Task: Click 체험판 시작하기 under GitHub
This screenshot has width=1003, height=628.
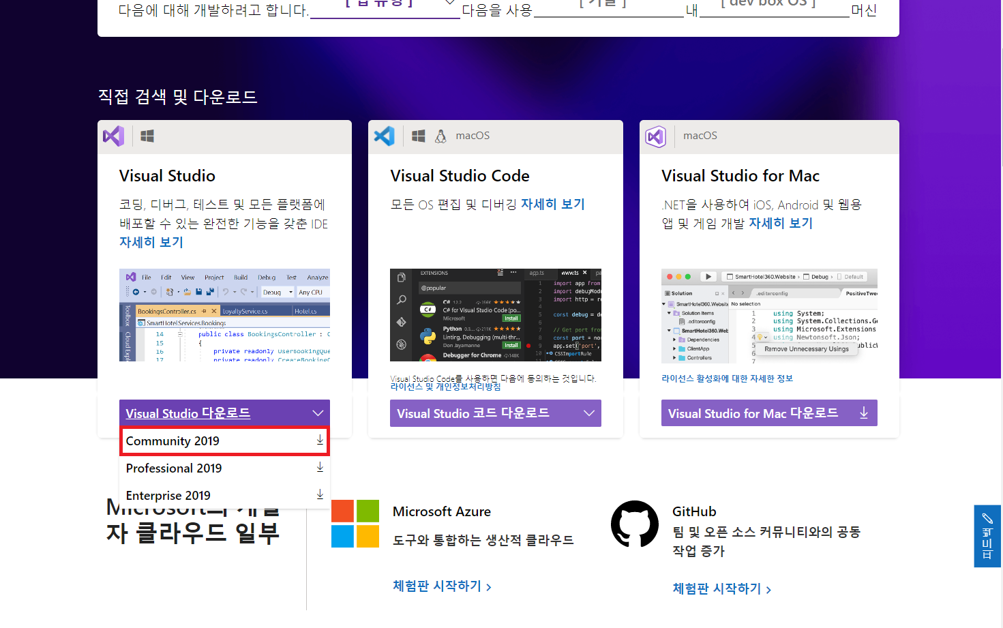Action: tap(722, 588)
